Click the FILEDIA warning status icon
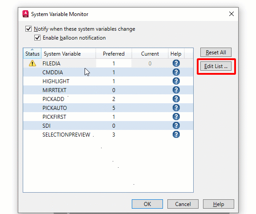256x214 pixels. 33,63
